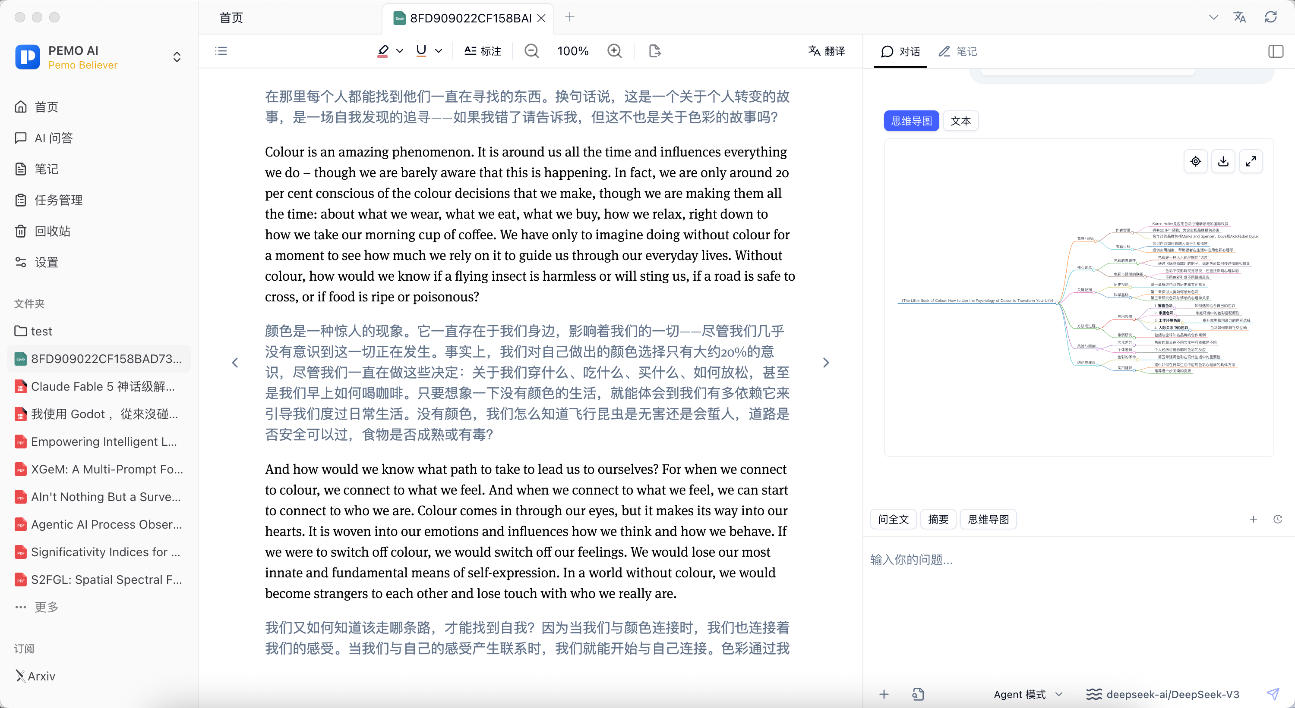The height and width of the screenshot is (708, 1295).
Task: Click the 翻译 translate button
Action: coord(827,51)
